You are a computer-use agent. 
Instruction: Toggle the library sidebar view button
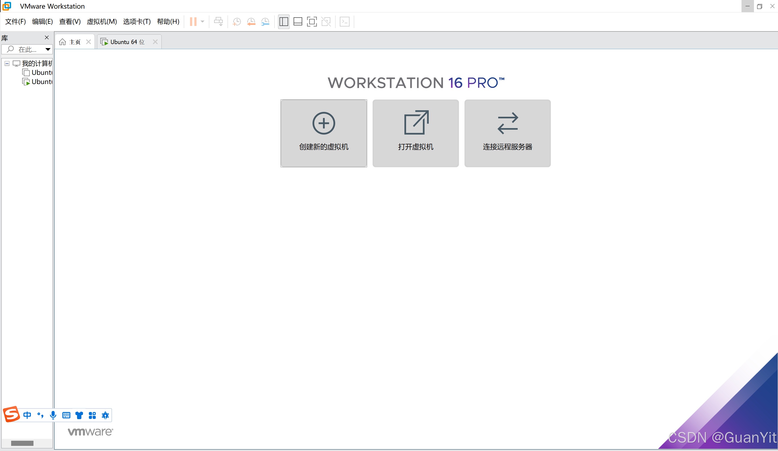[x=284, y=22]
